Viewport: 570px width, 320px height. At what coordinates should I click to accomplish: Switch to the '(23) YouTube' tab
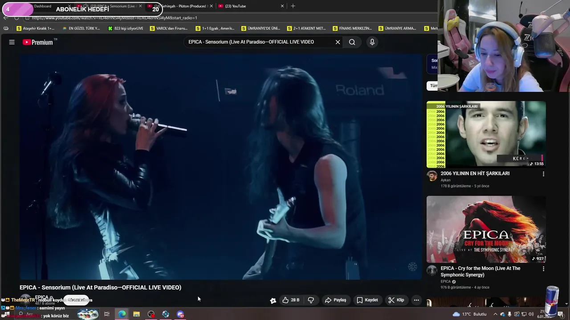[x=251, y=6]
